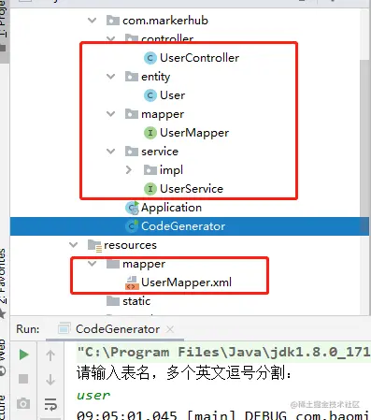Close the CodeGenerator run tab
Image resolution: width=371 pixels, height=420 pixels.
170,329
